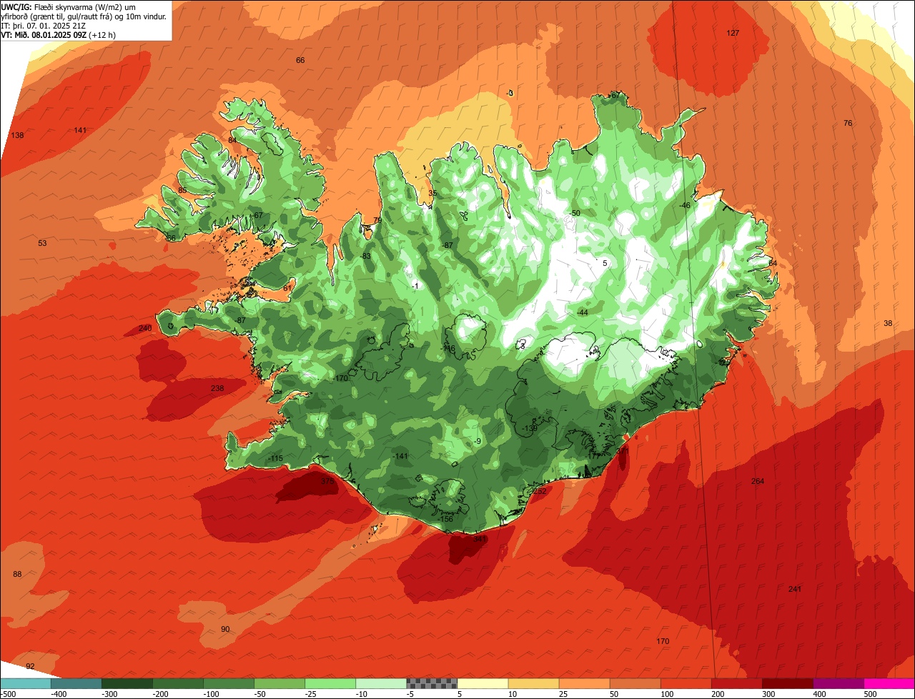Select the palest green -10 to -5 swatch
The width and height of the screenshot is (915, 699).
(x=381, y=683)
